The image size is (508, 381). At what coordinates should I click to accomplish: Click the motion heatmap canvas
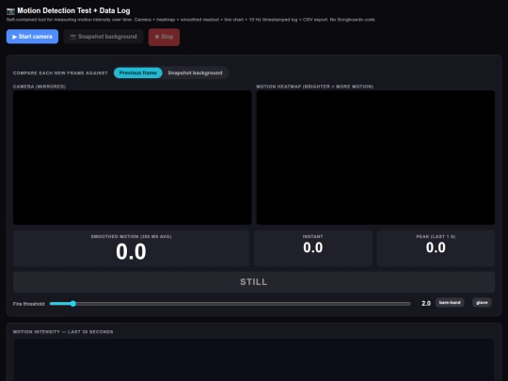click(x=375, y=157)
